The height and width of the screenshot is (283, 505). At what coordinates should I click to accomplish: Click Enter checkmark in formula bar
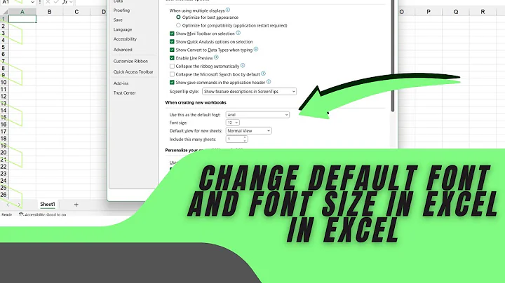point(56,2)
